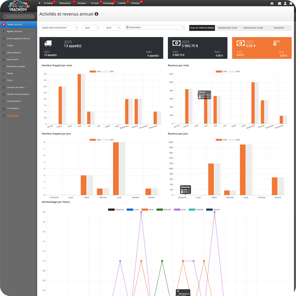Select the Remorquage lourd filter
The image size is (296, 296).
click(253, 28)
